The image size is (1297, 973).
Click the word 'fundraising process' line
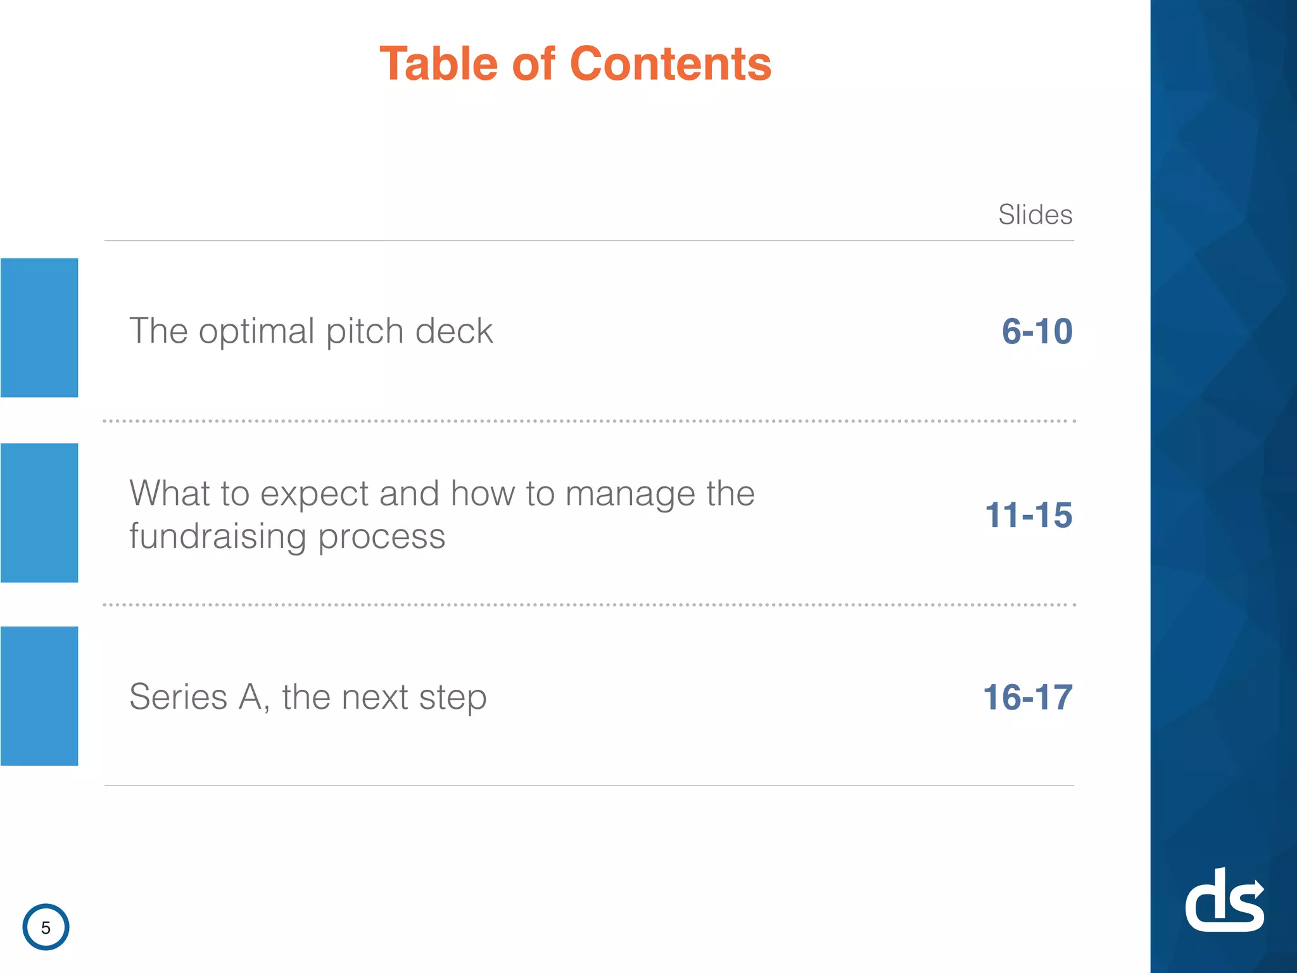pyautogui.click(x=288, y=537)
